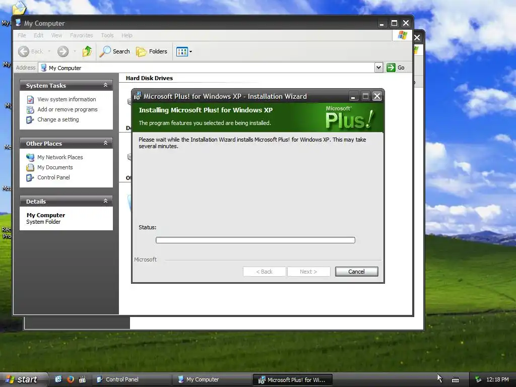Viewport: 516px width, 387px height.
Task: Open the Favorites menu
Action: pos(81,35)
